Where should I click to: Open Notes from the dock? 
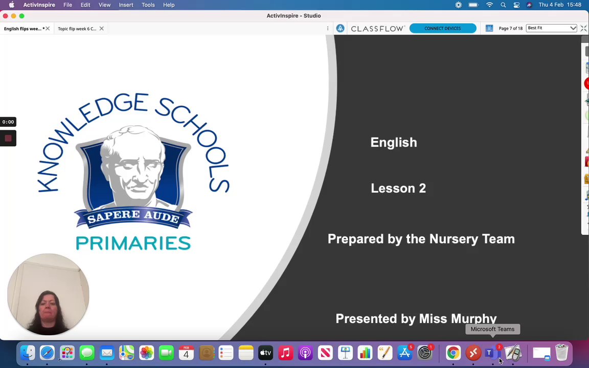point(246,353)
